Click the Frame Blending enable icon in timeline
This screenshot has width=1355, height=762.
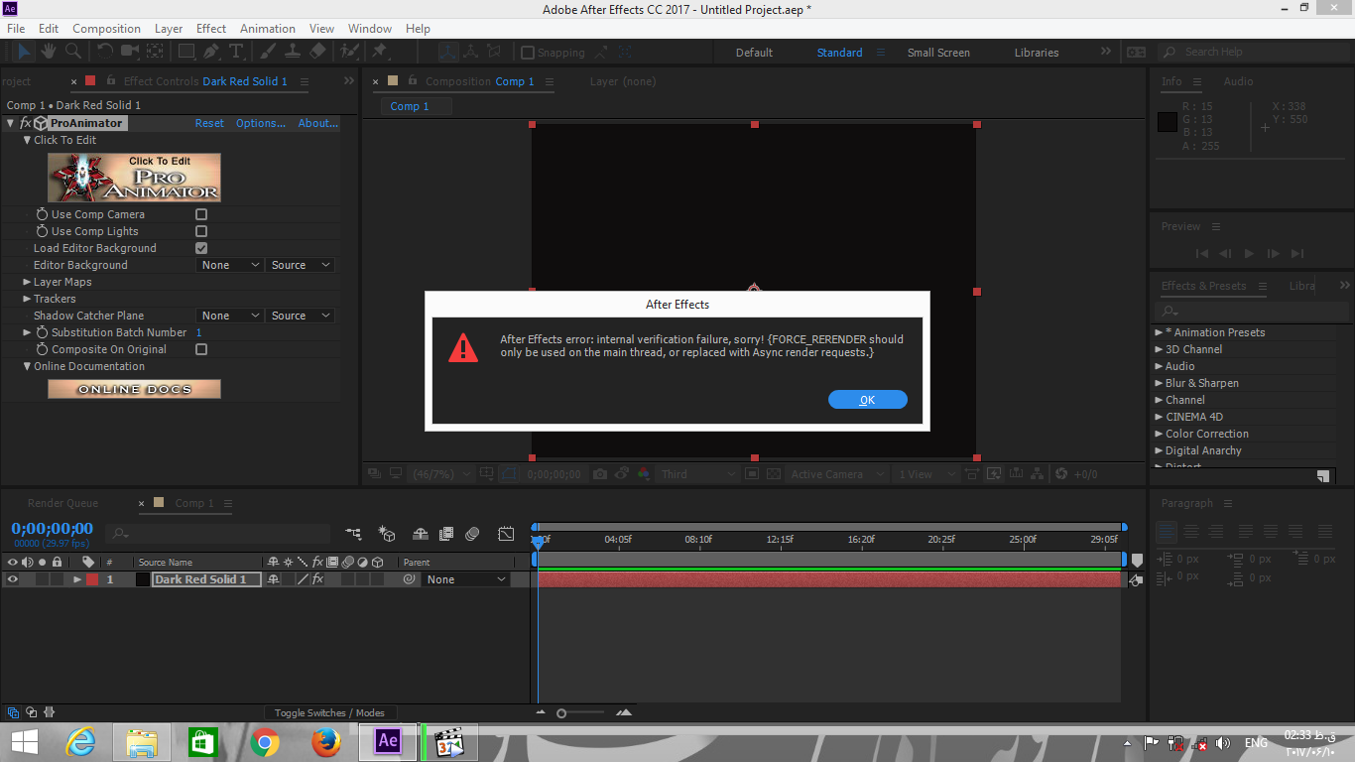(x=446, y=534)
